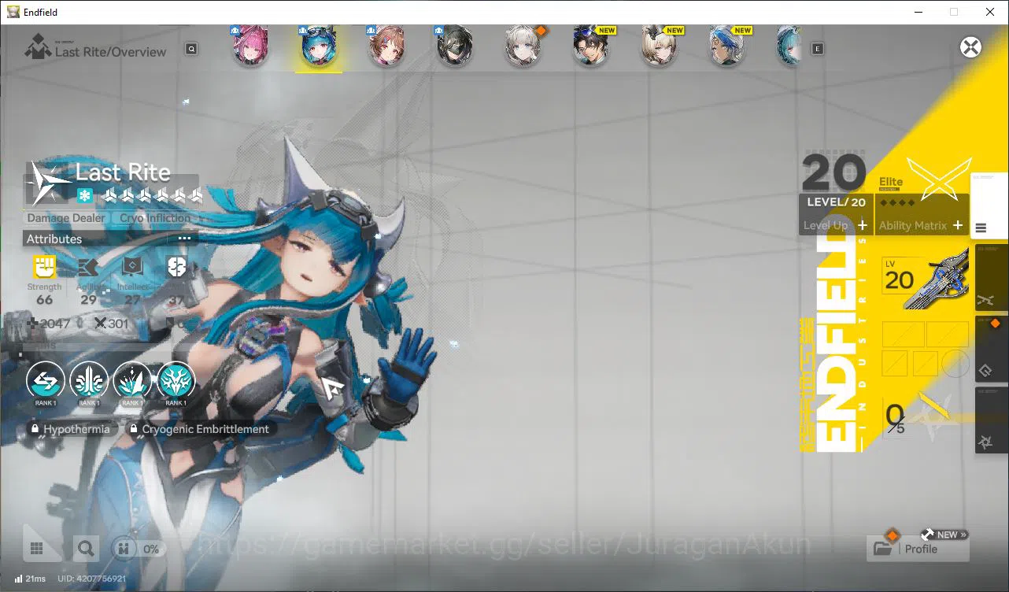
Task: Open the level 20 weapon slot
Action: tap(926, 280)
